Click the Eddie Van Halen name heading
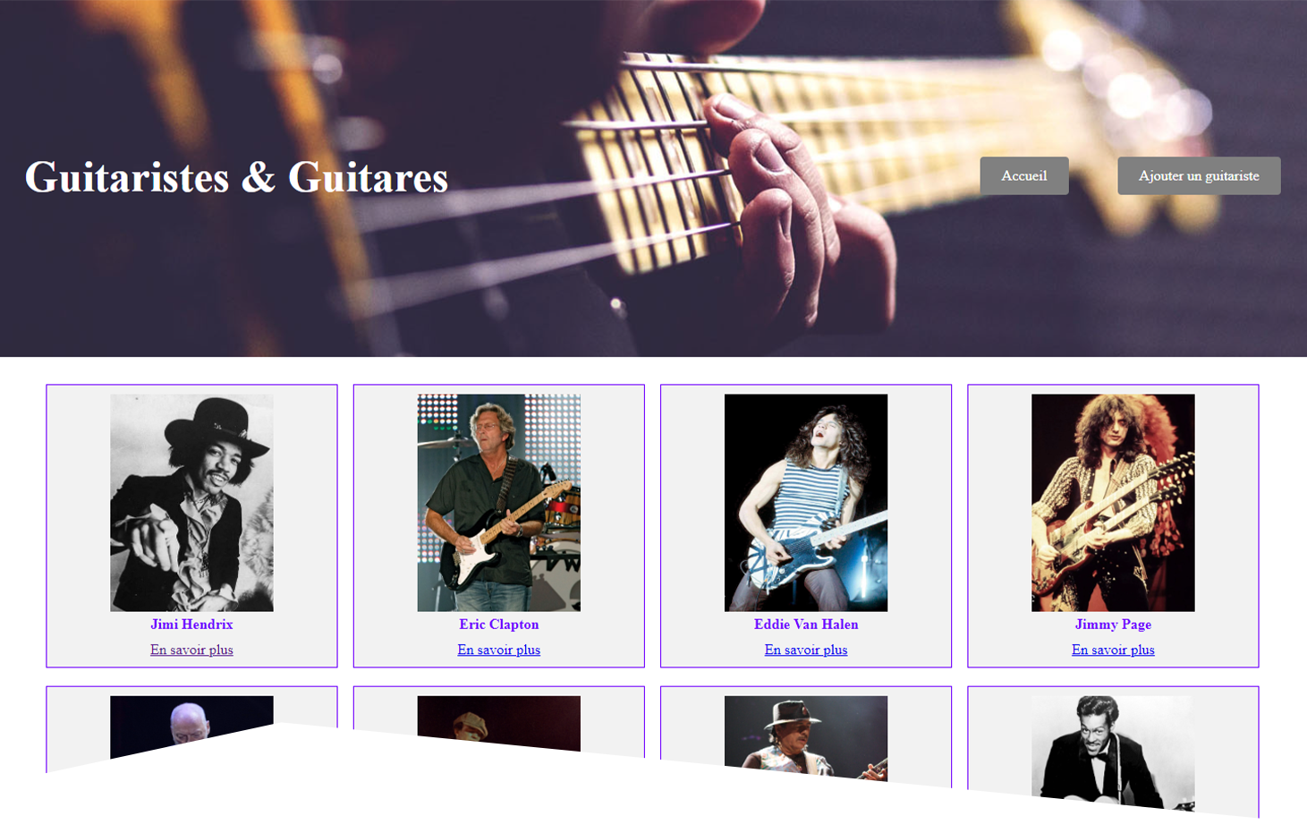1307x833 pixels. (x=806, y=625)
